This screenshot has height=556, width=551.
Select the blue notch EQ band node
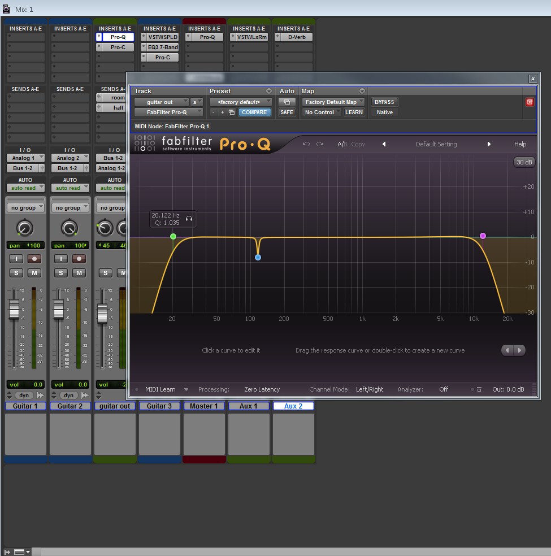click(258, 258)
